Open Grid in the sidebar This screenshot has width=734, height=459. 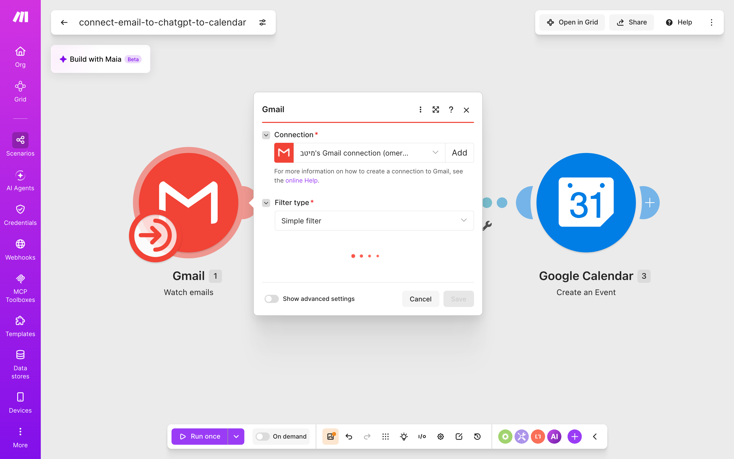pos(20,92)
